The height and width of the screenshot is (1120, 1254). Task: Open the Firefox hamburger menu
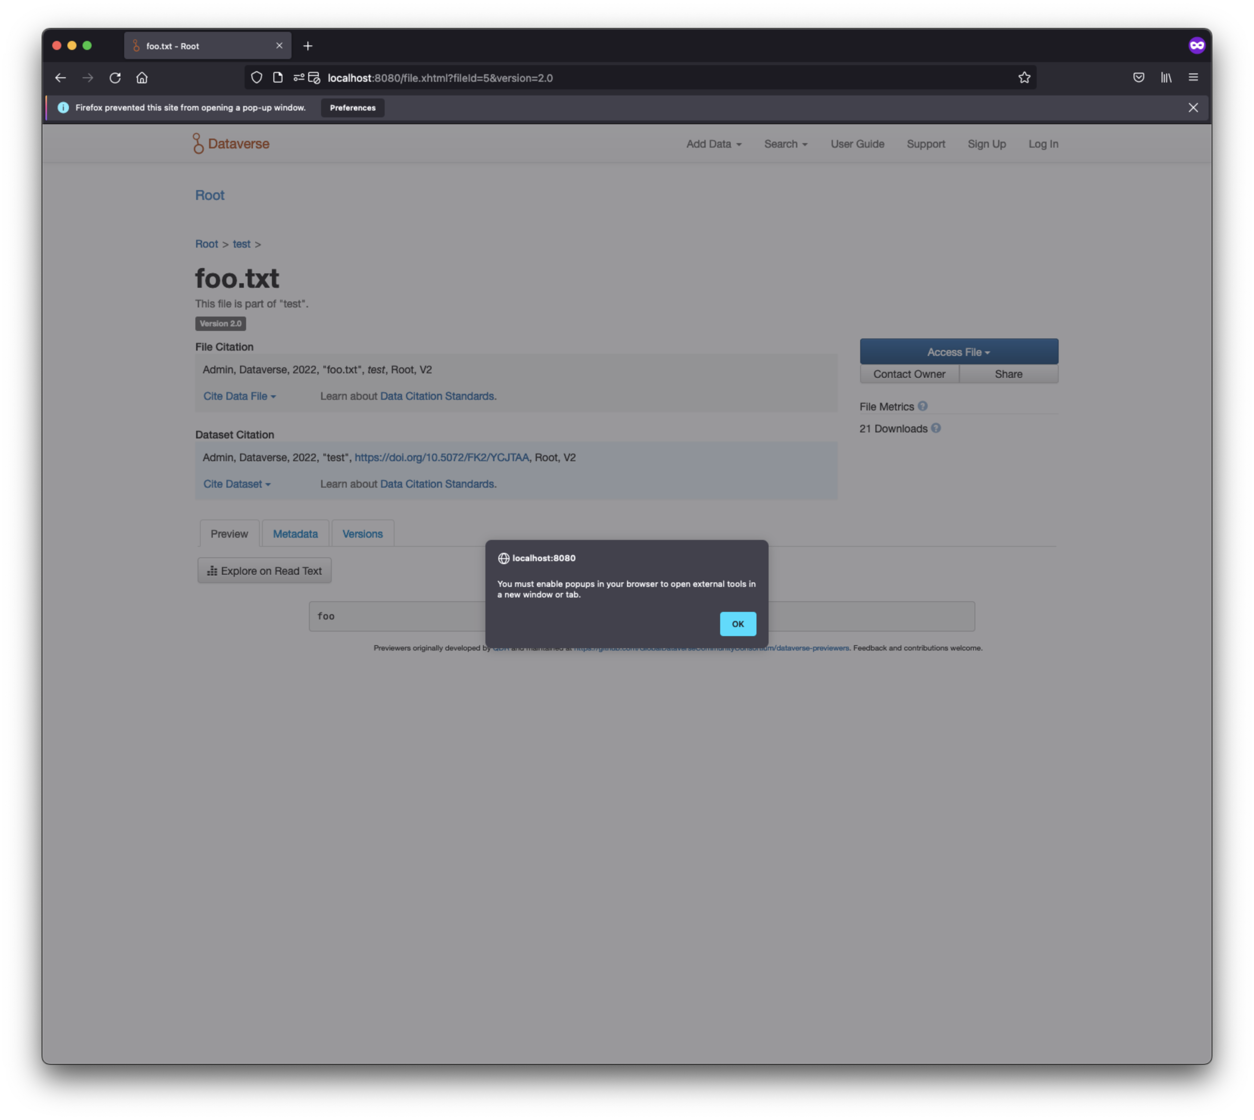[x=1193, y=78]
